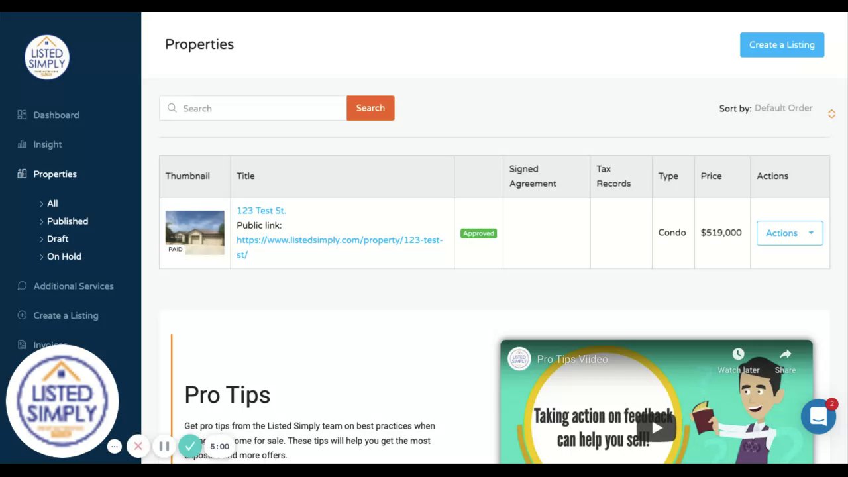Image resolution: width=848 pixels, height=477 pixels.
Task: Show All properties
Action: (52, 203)
